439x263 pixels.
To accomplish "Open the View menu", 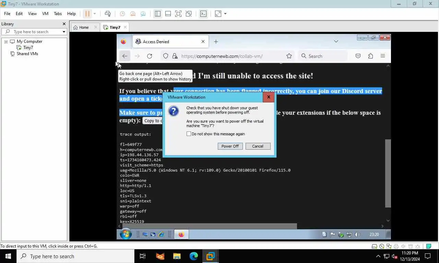I will coord(32,14).
